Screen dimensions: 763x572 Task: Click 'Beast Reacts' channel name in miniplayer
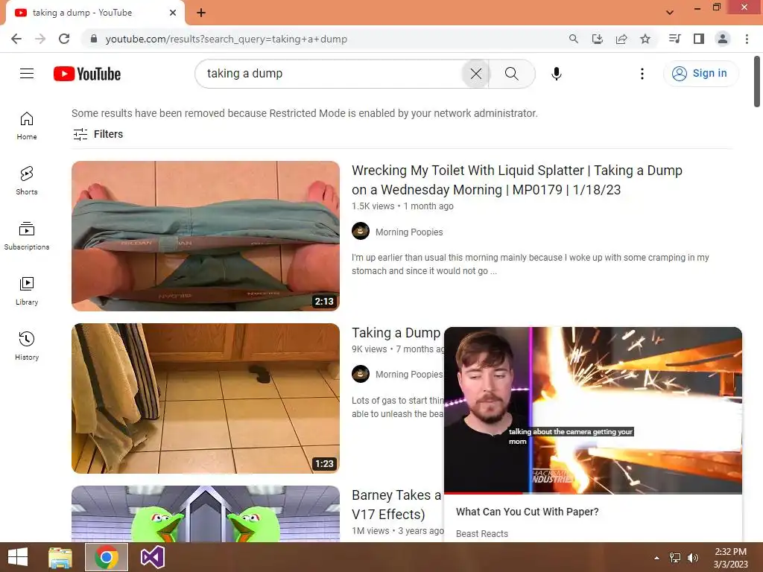pos(482,533)
